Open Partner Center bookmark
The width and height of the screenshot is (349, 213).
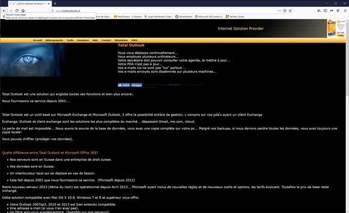coord(235,17)
